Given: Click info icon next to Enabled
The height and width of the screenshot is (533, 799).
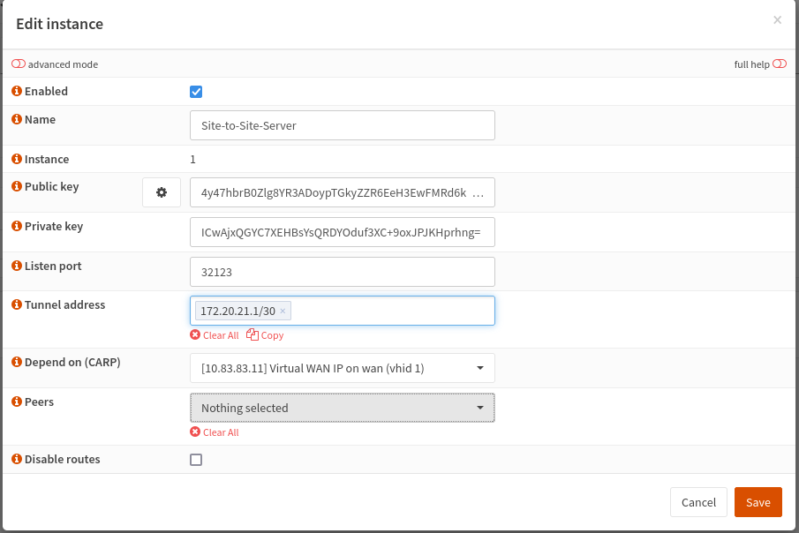Looking at the screenshot, I should click(16, 92).
